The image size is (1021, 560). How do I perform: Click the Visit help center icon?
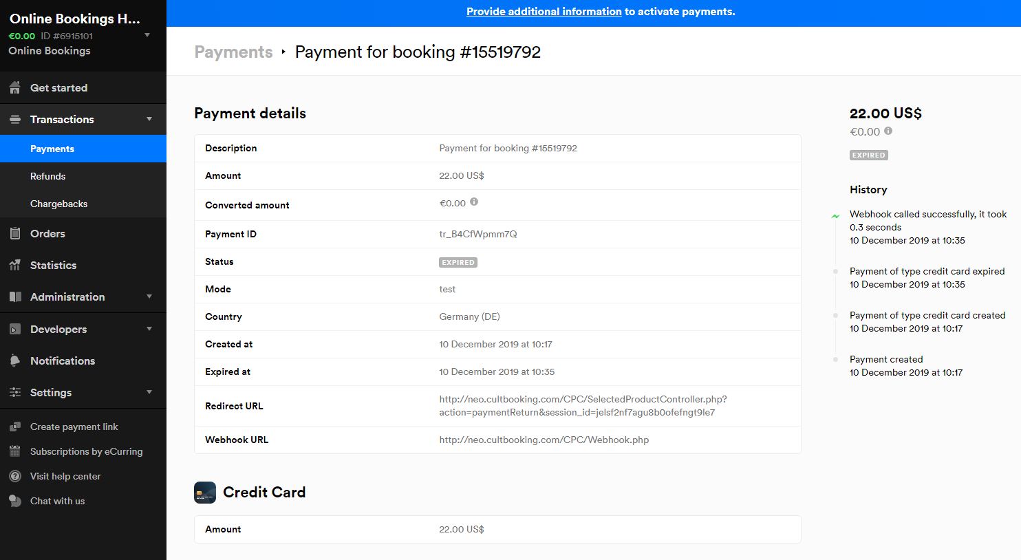tap(15, 476)
